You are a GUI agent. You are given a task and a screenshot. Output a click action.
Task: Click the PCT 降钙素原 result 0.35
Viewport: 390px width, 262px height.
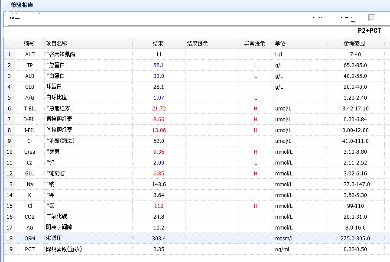(159, 249)
